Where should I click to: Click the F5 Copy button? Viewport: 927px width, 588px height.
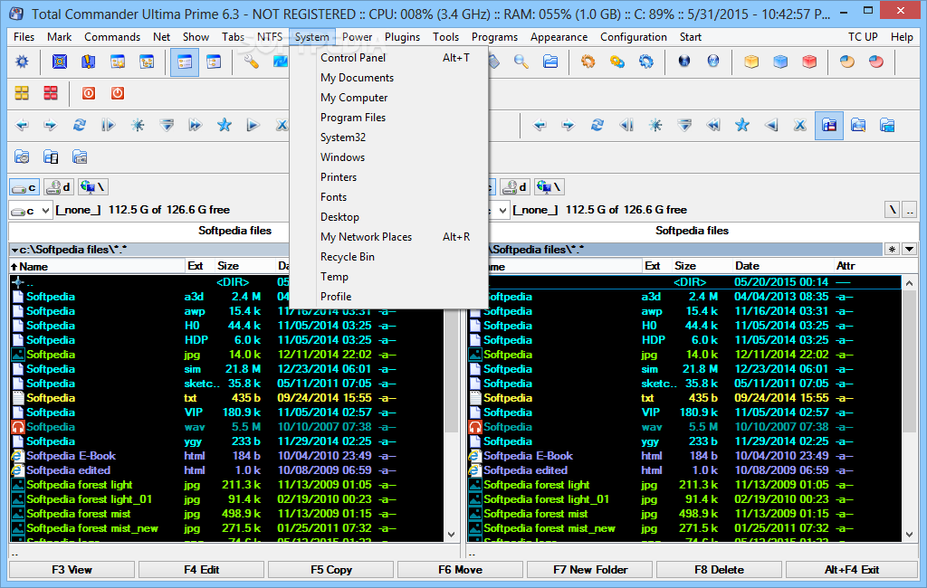[331, 570]
